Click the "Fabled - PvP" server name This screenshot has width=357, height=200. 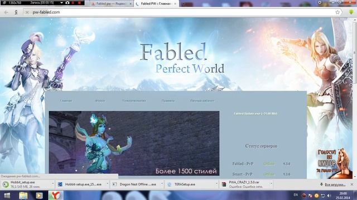click(243, 163)
